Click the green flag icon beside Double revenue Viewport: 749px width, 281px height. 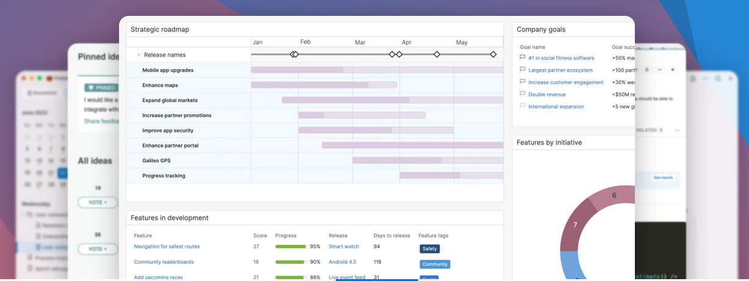(x=523, y=94)
